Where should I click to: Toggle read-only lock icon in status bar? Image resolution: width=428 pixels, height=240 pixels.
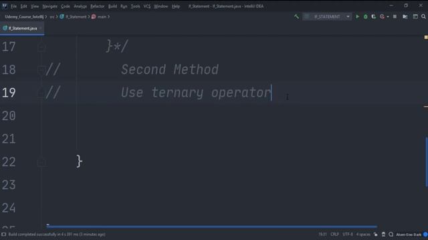pyautogui.click(x=376, y=234)
